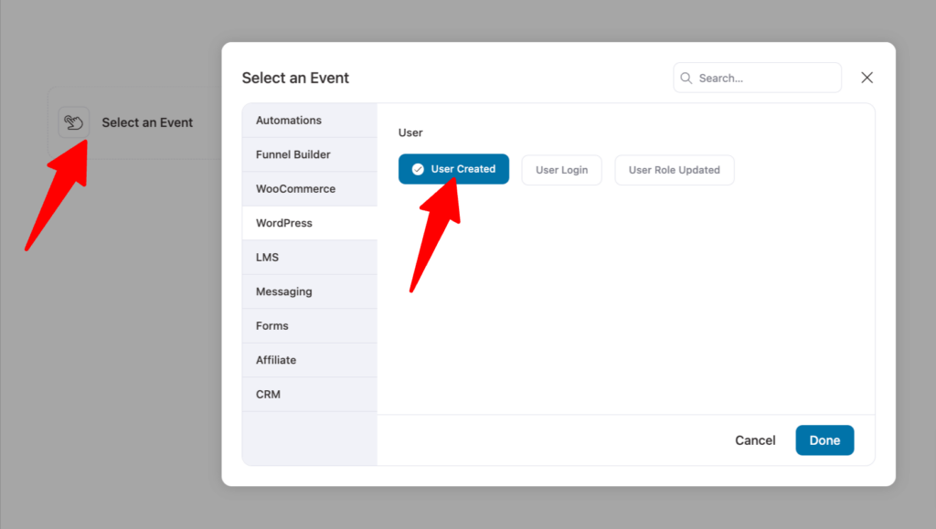Cancel the event selection
936x529 pixels.
755,439
